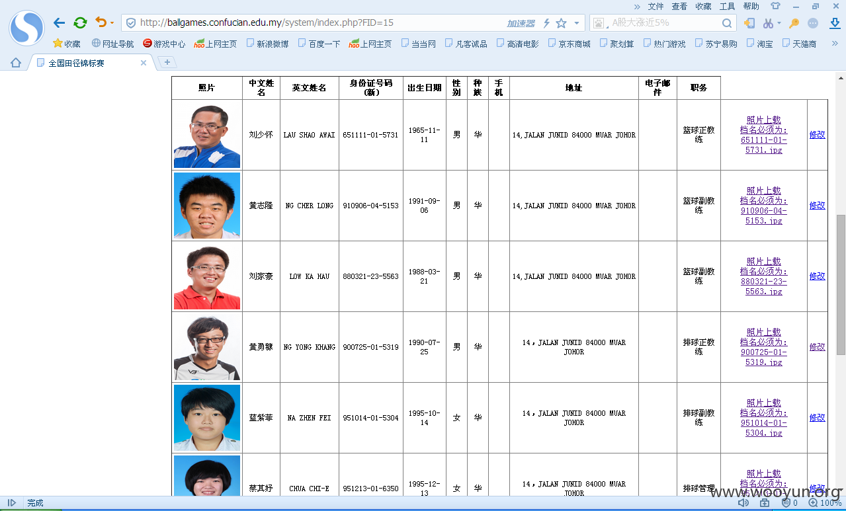846x511 pixels.
Task: Open the 收藏 menu
Action: pyautogui.click(x=703, y=6)
